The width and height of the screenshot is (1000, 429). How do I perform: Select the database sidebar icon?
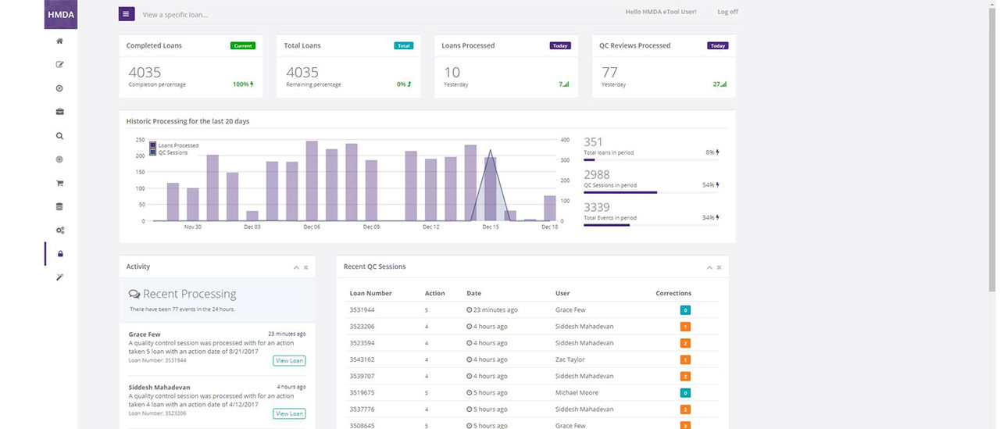[60, 207]
